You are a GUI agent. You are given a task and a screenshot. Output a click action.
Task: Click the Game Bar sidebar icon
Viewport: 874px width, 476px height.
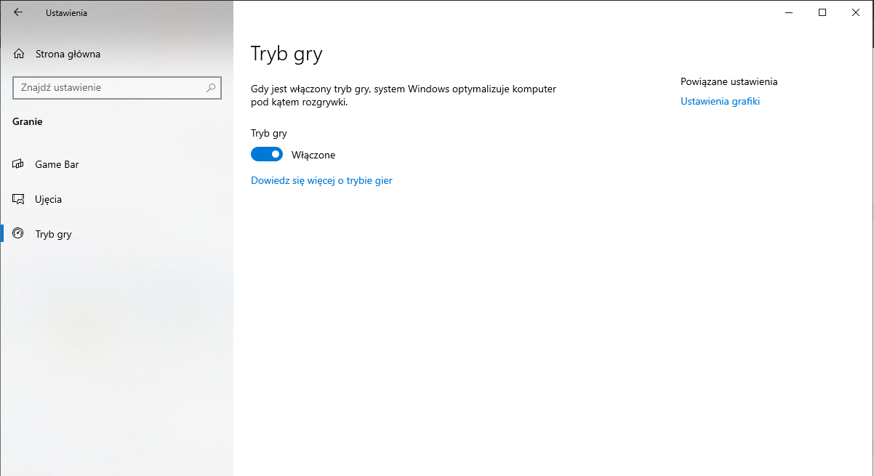[x=19, y=164]
